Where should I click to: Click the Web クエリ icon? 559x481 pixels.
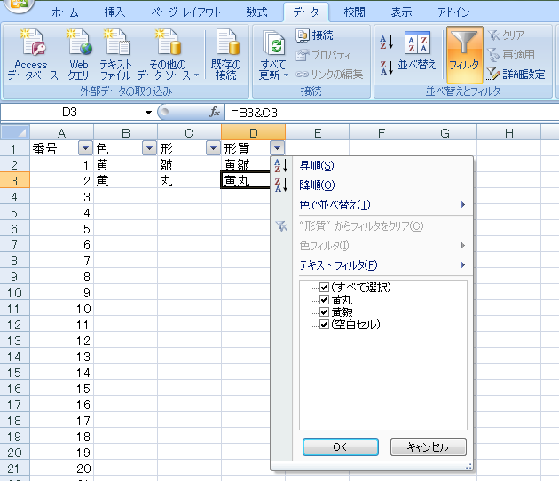pos(78,44)
